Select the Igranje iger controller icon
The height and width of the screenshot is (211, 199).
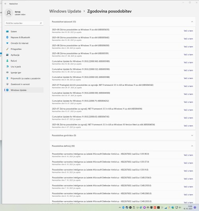(x=8, y=73)
